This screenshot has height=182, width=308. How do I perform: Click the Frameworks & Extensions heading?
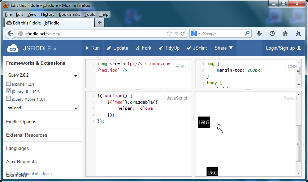tap(35, 63)
